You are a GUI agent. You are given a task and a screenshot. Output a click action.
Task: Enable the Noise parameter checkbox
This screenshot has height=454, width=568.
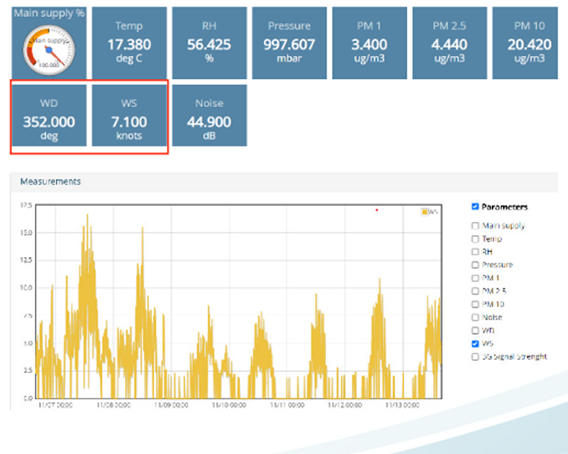pos(475,317)
